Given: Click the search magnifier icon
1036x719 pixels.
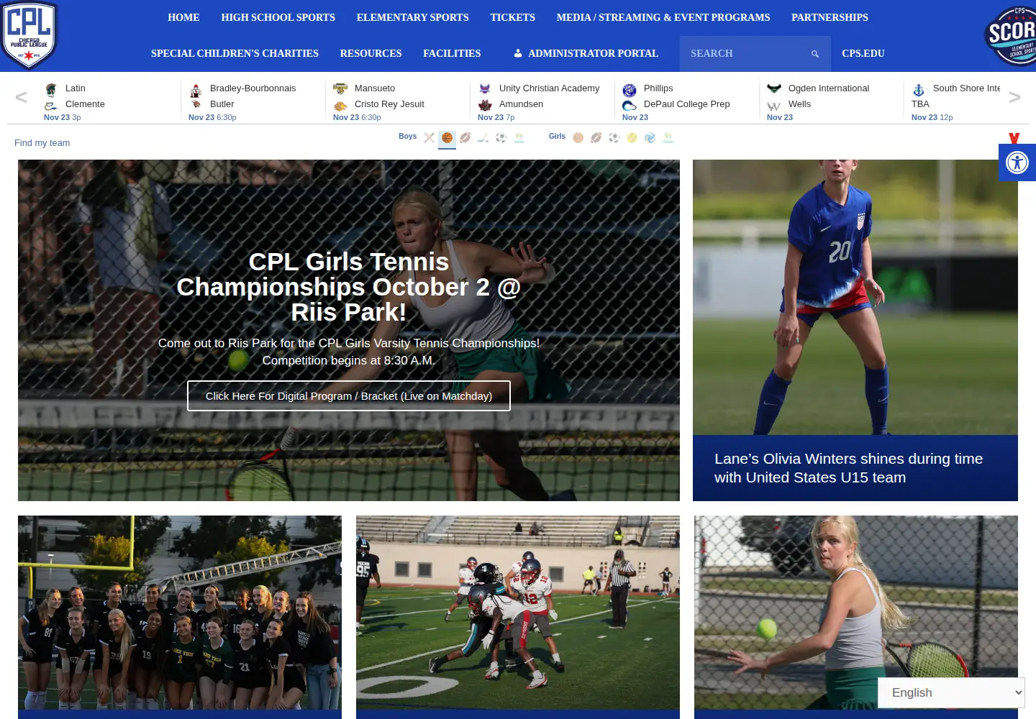Looking at the screenshot, I should point(815,54).
